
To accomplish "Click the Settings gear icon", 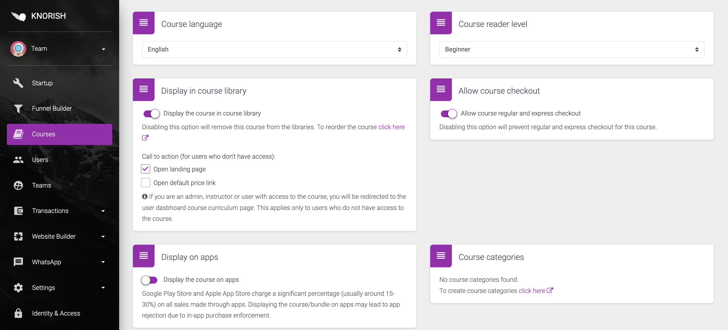I will click(x=18, y=288).
